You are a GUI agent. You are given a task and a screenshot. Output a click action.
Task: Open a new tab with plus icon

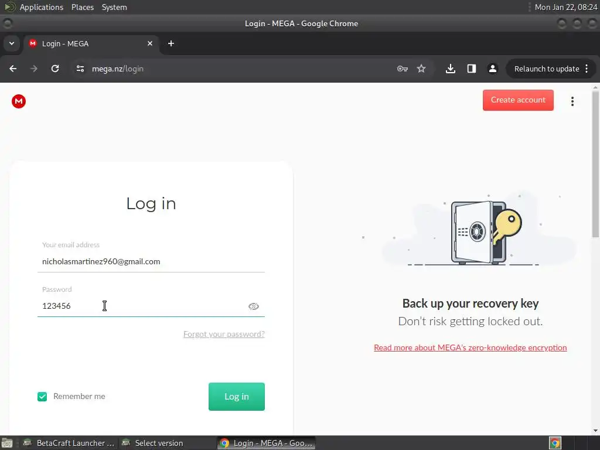pyautogui.click(x=171, y=43)
